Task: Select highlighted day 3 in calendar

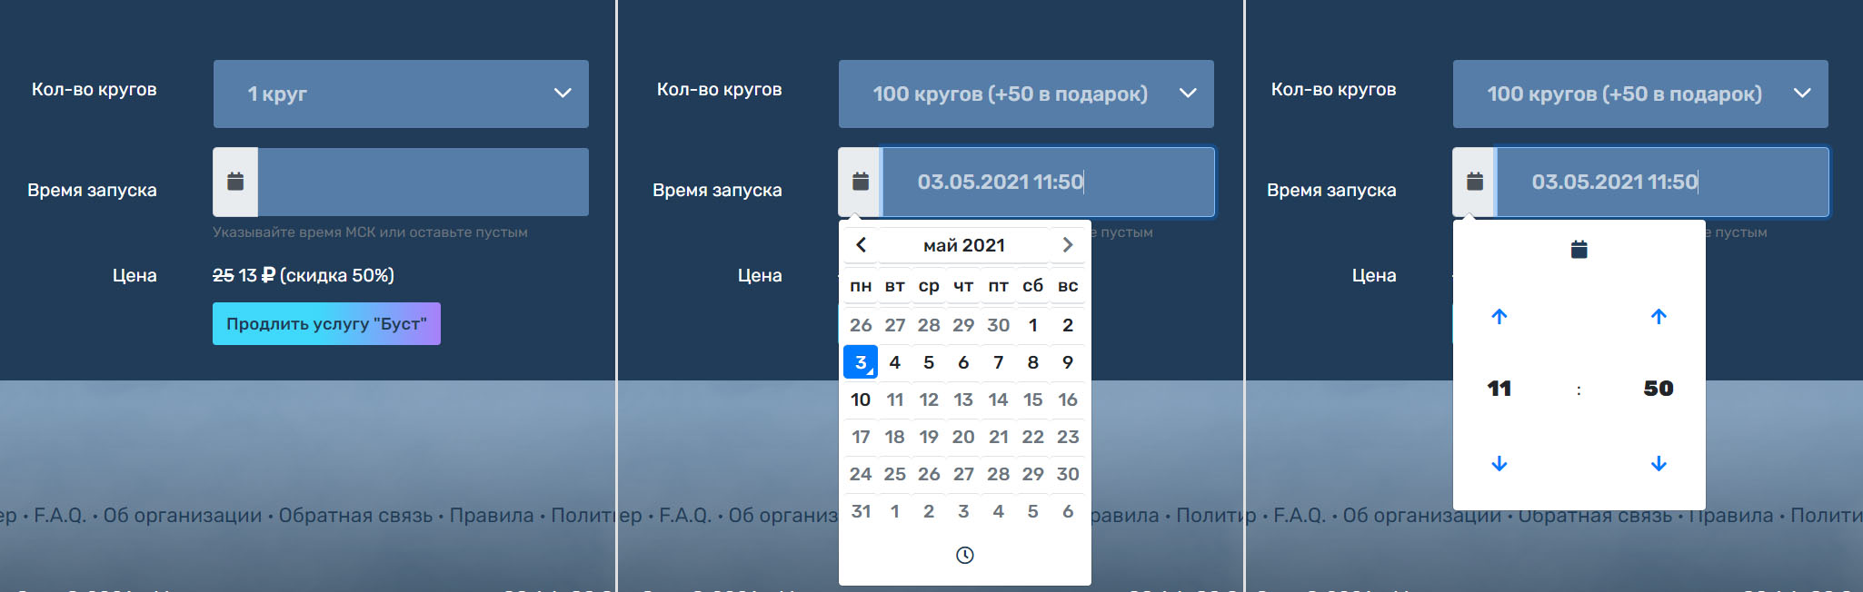Action: [x=861, y=361]
